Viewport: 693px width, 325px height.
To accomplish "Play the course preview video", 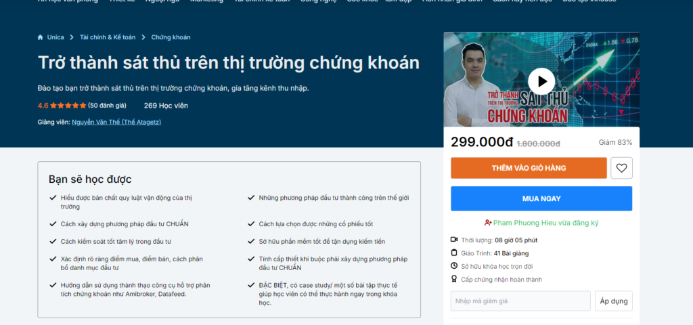I will (541, 81).
